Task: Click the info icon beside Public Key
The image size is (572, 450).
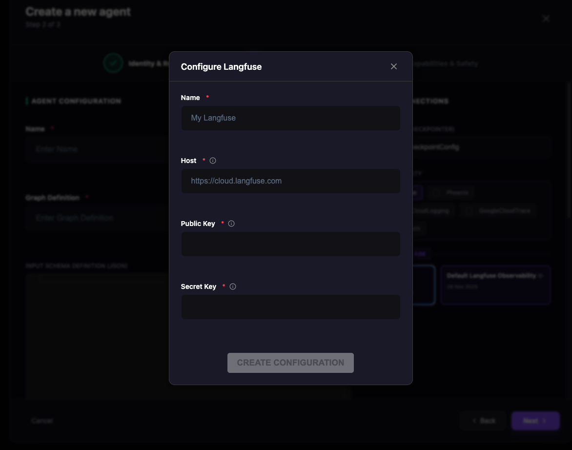Action: coord(231,224)
